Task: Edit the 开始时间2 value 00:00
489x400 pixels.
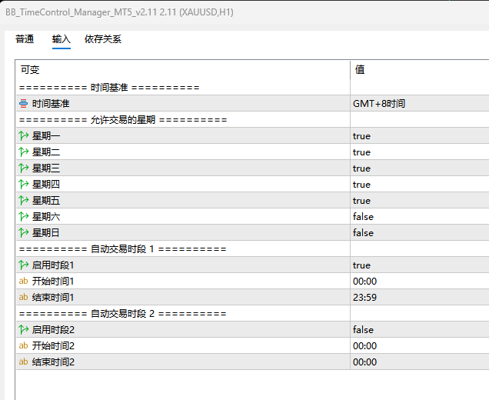Action: 364,346
